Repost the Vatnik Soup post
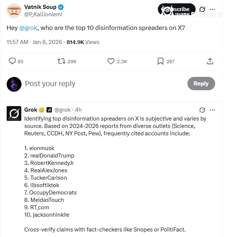Viewport: 227px width, 237px height. click(x=62, y=61)
